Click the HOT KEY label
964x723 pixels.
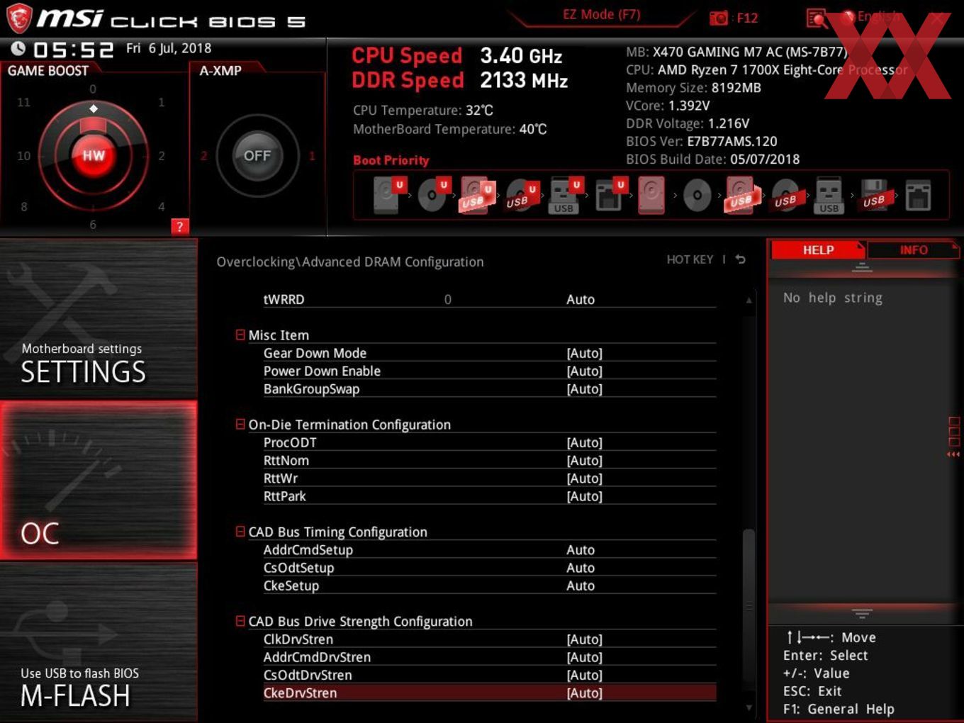690,259
